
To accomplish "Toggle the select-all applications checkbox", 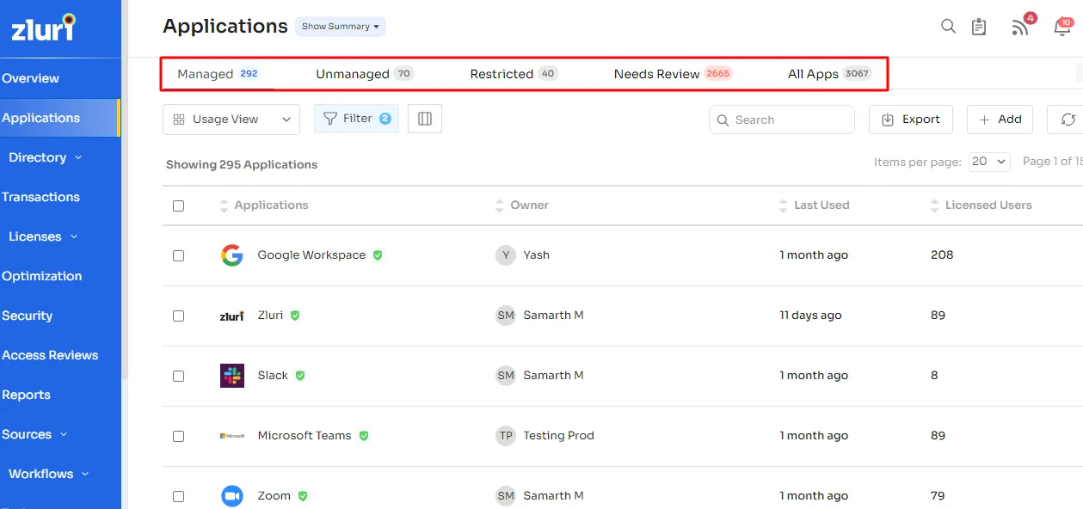I will 178,206.
